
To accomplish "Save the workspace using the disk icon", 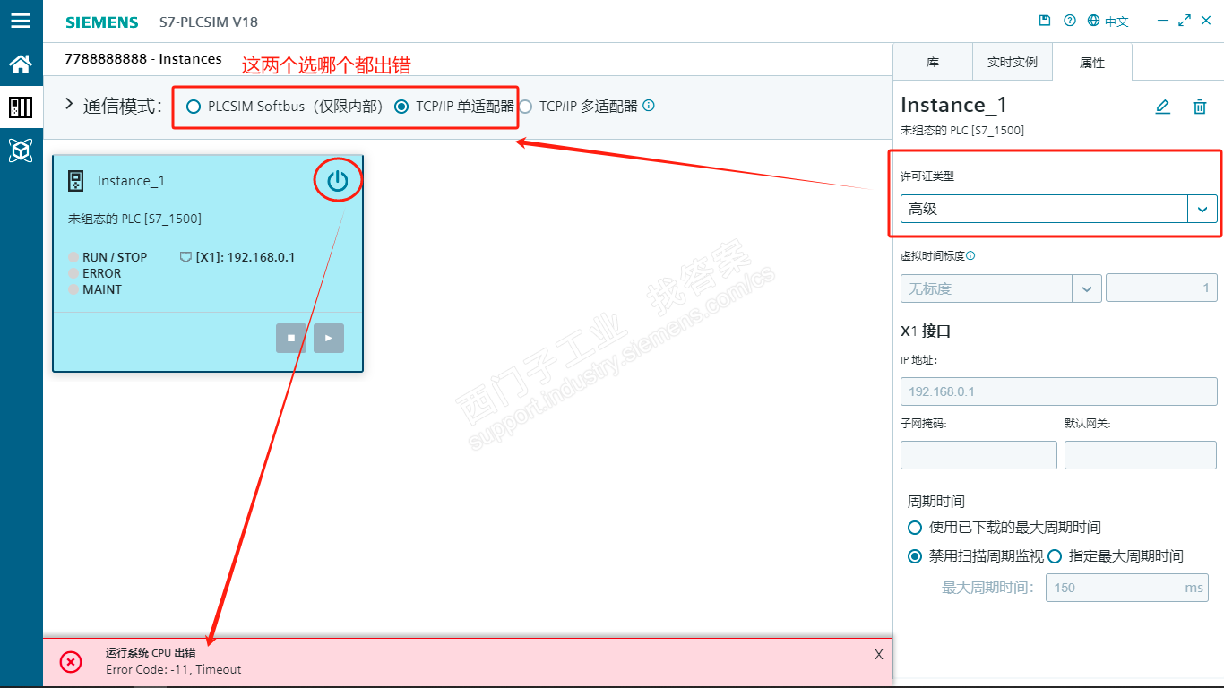I will click(x=1044, y=21).
